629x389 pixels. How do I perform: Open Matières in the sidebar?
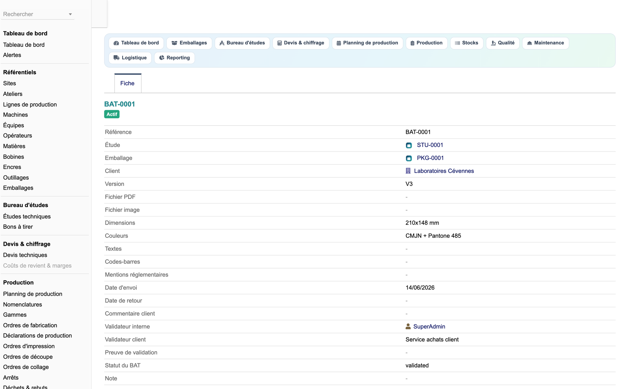[14, 146]
